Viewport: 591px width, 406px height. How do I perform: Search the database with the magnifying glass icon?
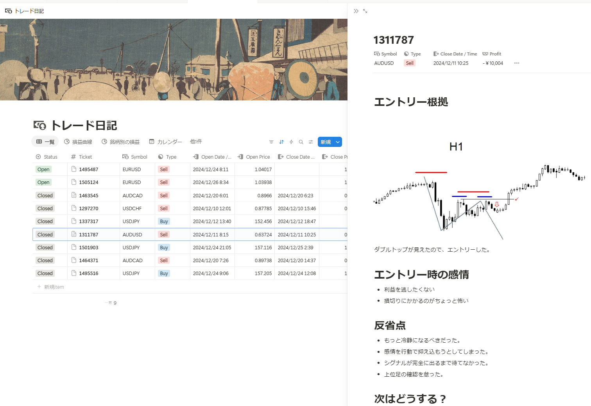(x=301, y=142)
